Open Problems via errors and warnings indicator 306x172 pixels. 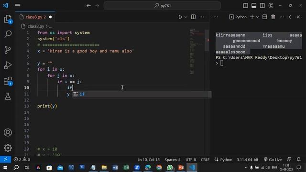coord(22,160)
